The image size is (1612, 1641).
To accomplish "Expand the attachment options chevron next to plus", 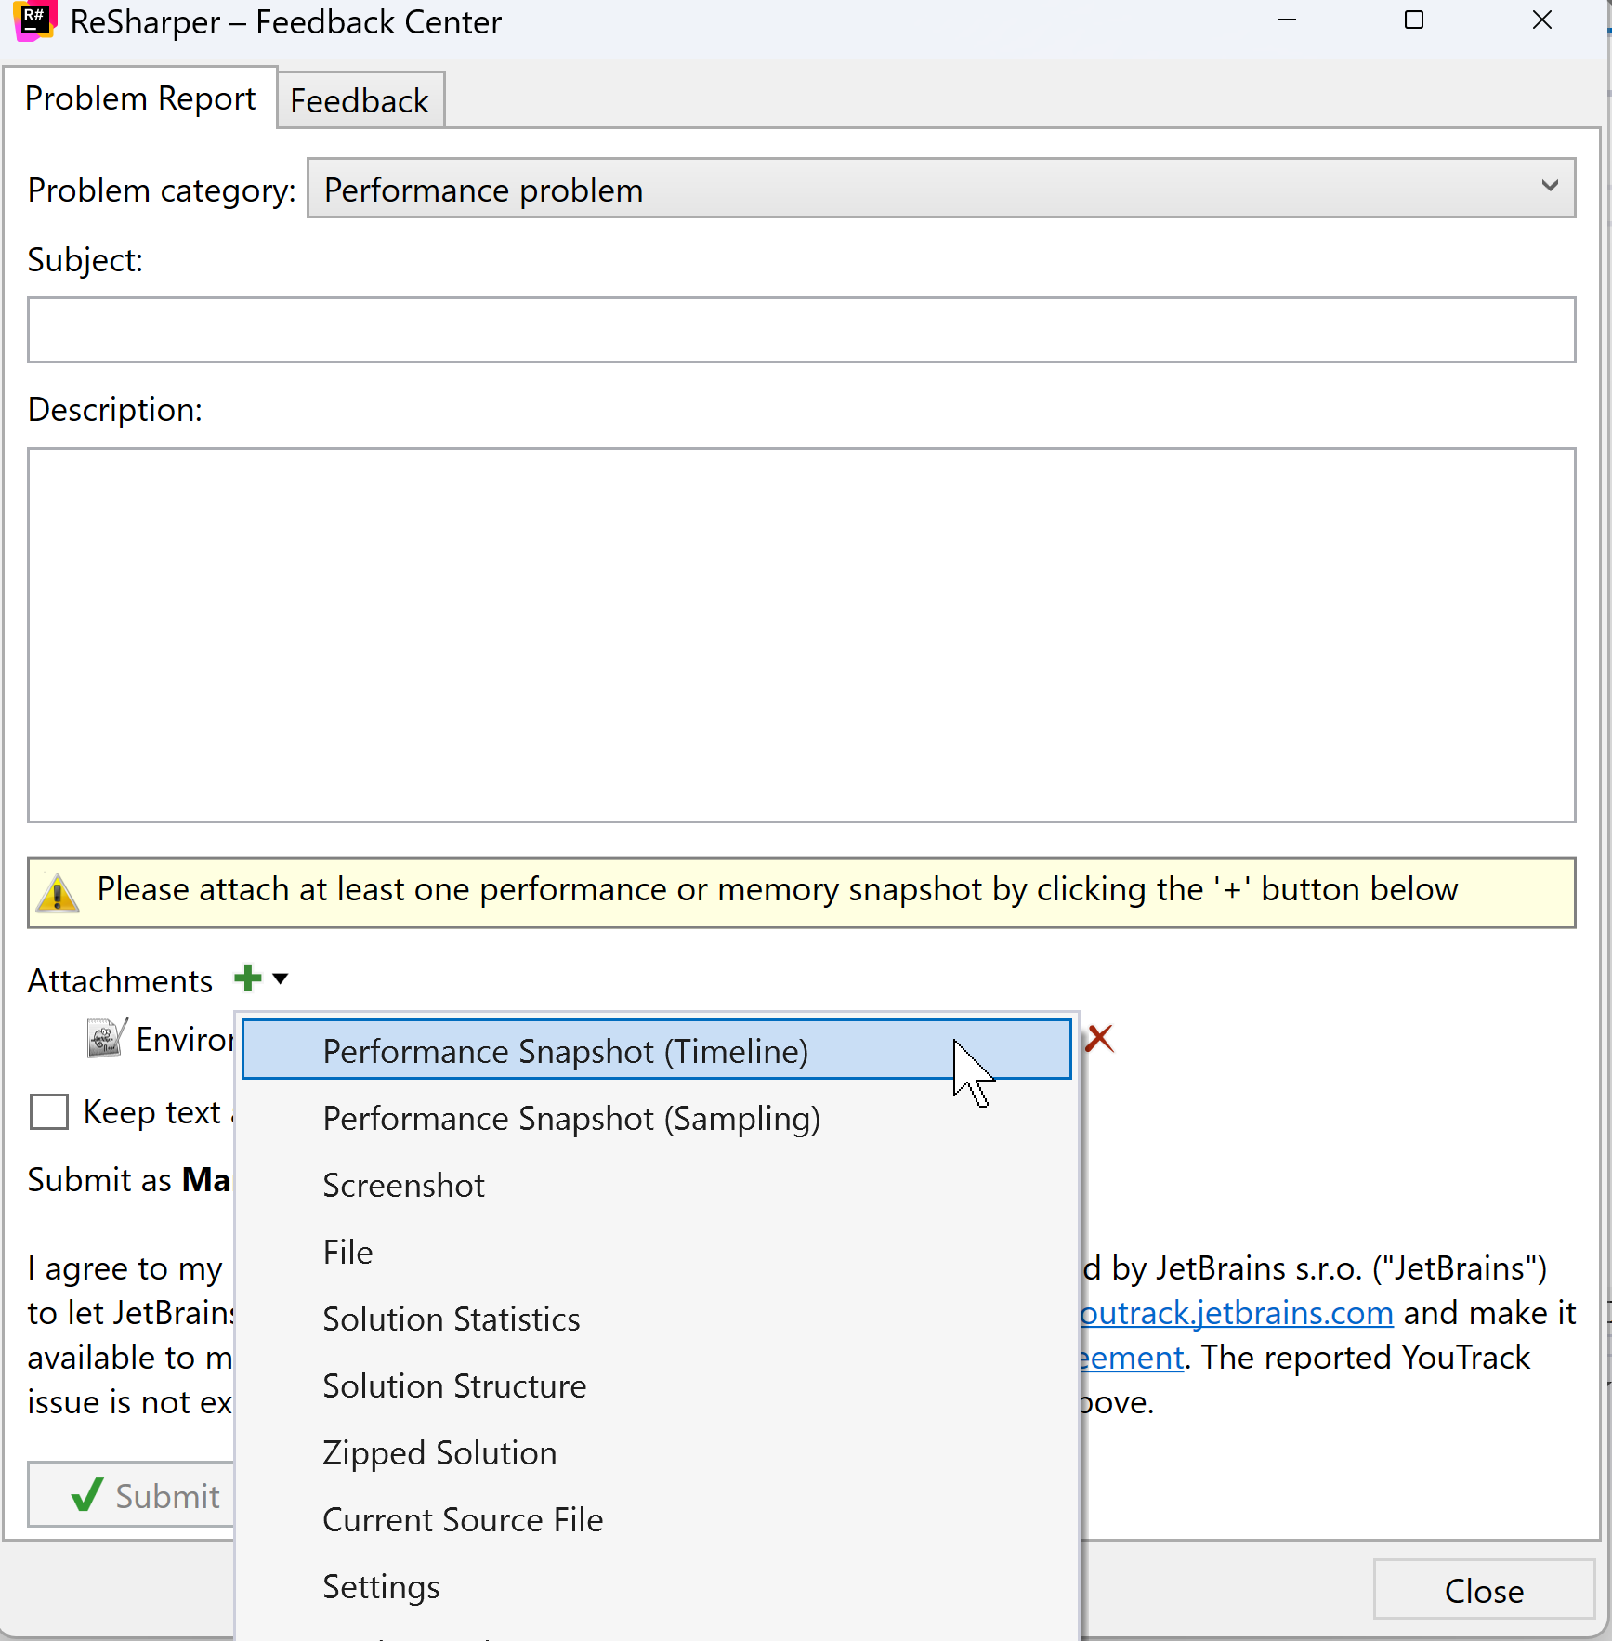I will click(x=280, y=978).
